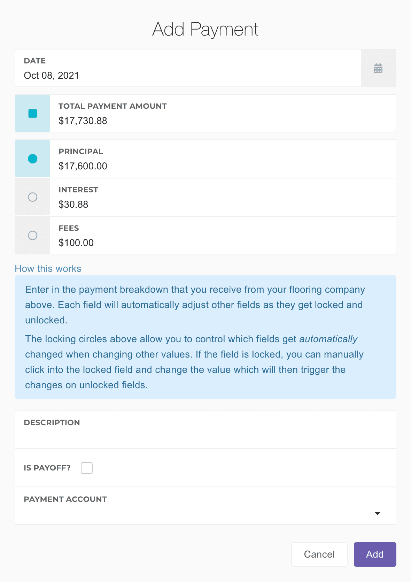Click the Interest amount field

point(223,204)
